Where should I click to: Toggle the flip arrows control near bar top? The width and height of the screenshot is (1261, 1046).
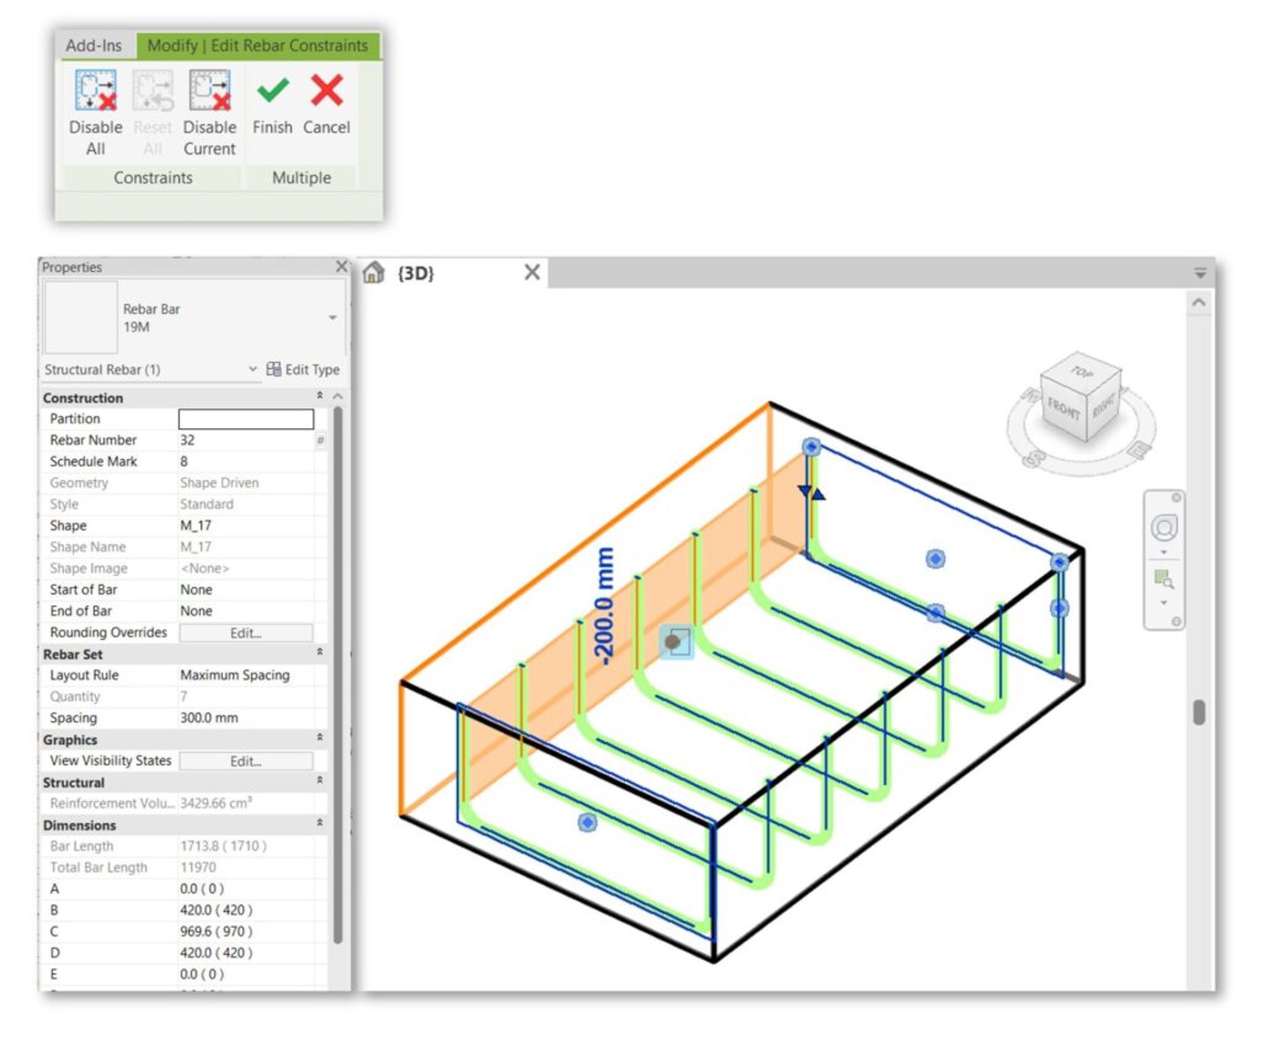point(812,493)
